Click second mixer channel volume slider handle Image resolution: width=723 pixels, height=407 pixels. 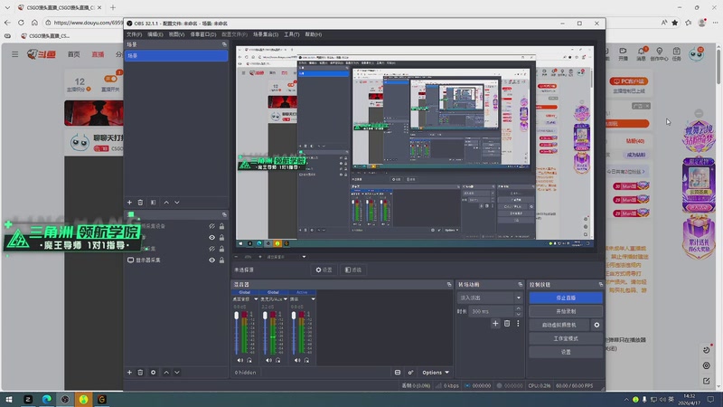pyautogui.click(x=265, y=316)
